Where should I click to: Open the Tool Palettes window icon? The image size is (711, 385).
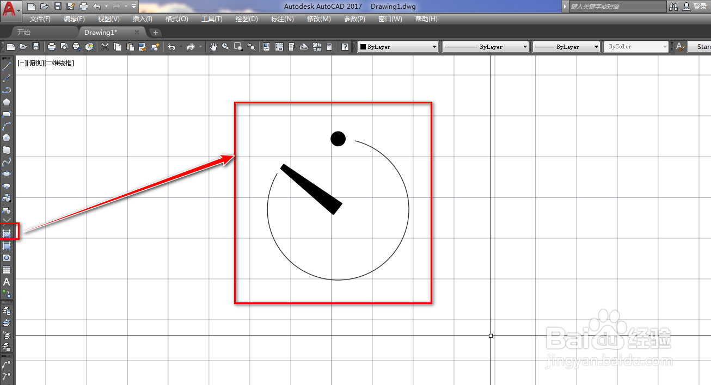[x=292, y=47]
